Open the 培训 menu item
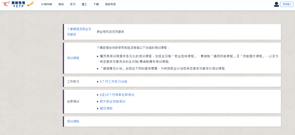Image resolution: width=295 pixels, height=135 pixels. tap(61, 4)
